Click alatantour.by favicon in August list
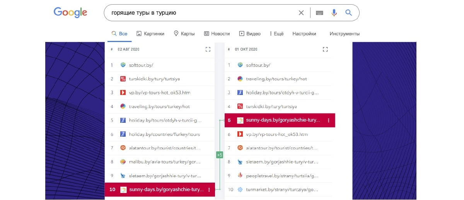Viewport: 464px width, 200px height. tap(123, 148)
